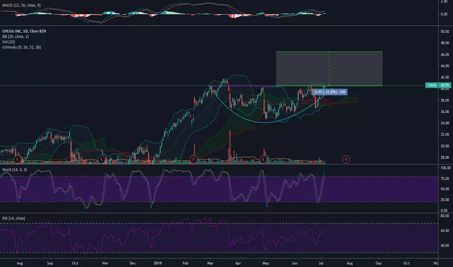Select the Ichimoku (9, 26, 52, 26) label

(21, 47)
